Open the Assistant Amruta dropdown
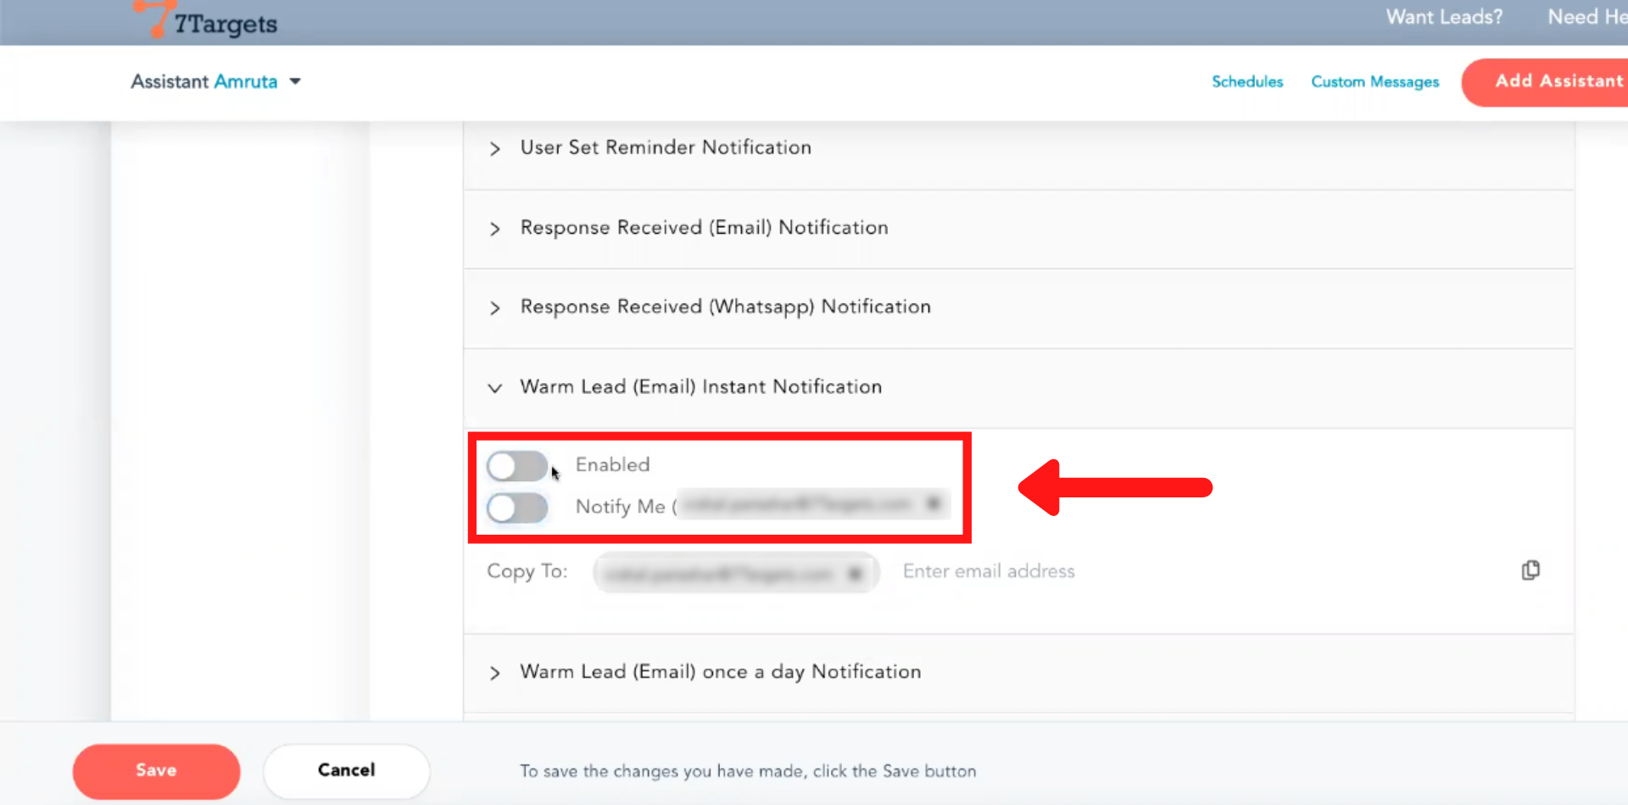The height and width of the screenshot is (805, 1628). pyautogui.click(x=295, y=81)
